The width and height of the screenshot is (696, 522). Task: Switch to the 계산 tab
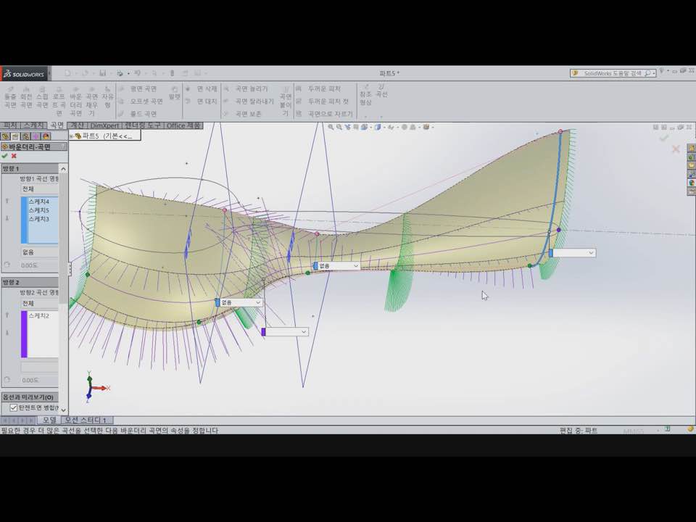click(x=78, y=125)
